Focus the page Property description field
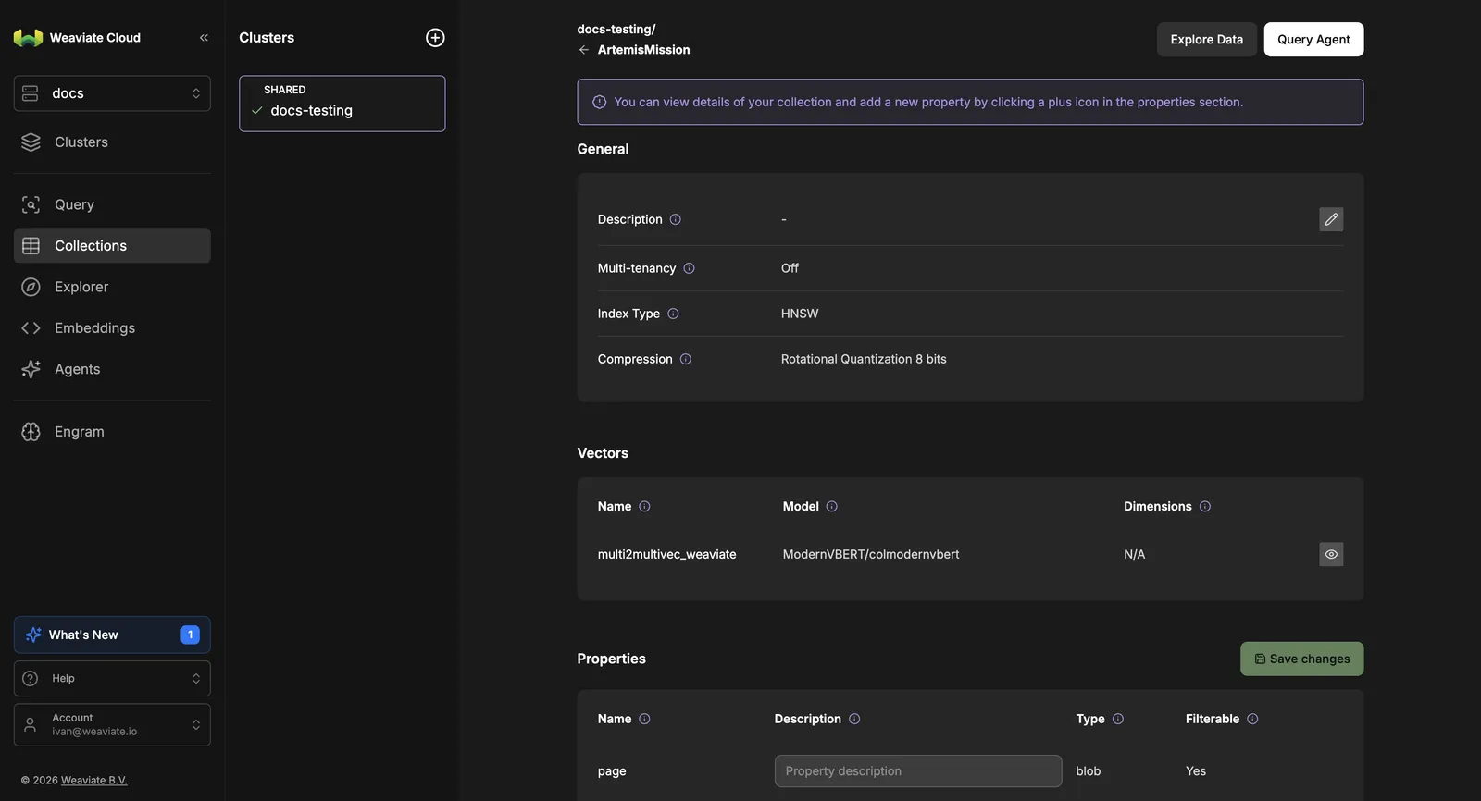Viewport: 1481px width, 801px height. point(917,770)
